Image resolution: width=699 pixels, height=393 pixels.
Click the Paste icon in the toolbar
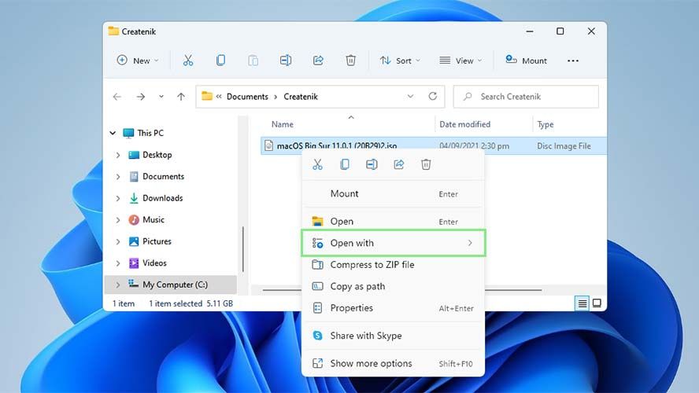tap(253, 61)
